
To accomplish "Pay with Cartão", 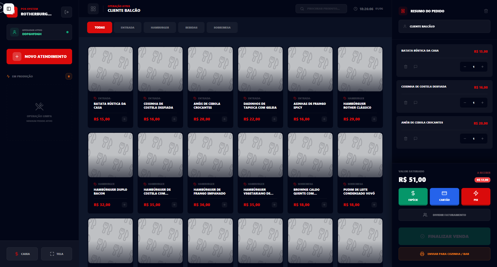I will pos(444,196).
